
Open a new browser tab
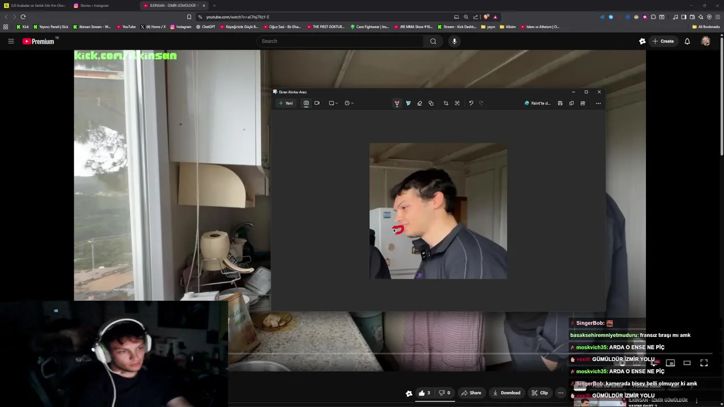click(214, 6)
